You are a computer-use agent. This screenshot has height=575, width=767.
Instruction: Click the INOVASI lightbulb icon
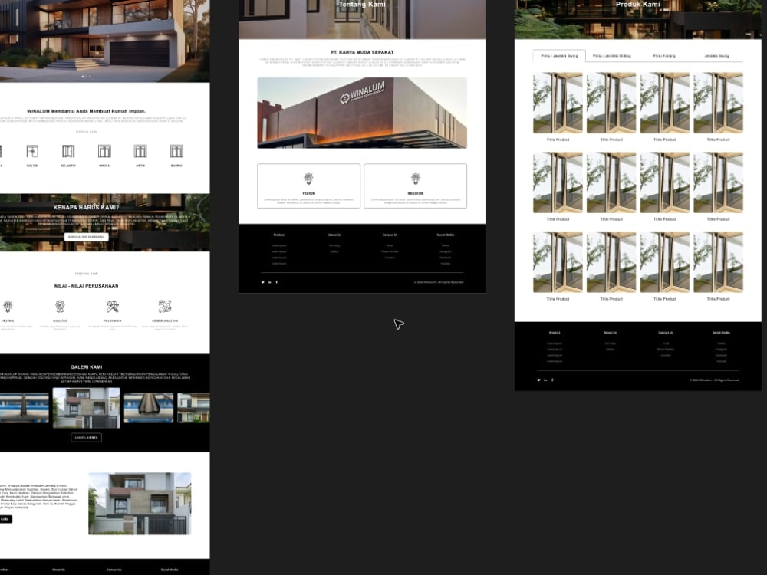[x=7, y=305]
